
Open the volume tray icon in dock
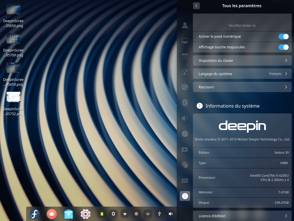click(x=171, y=214)
